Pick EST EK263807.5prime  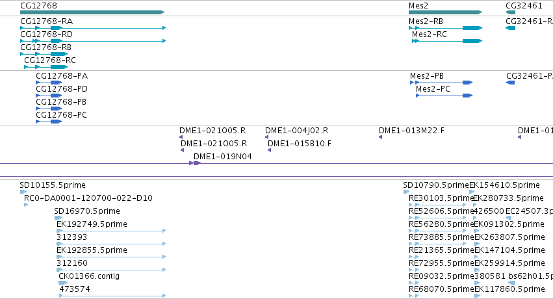(x=476, y=244)
